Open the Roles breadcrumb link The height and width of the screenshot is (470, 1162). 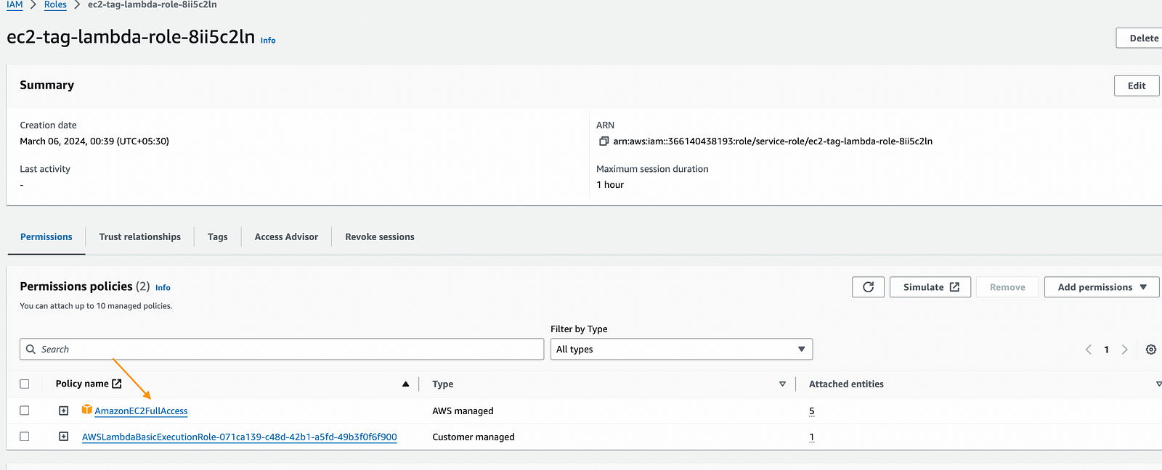[x=55, y=5]
